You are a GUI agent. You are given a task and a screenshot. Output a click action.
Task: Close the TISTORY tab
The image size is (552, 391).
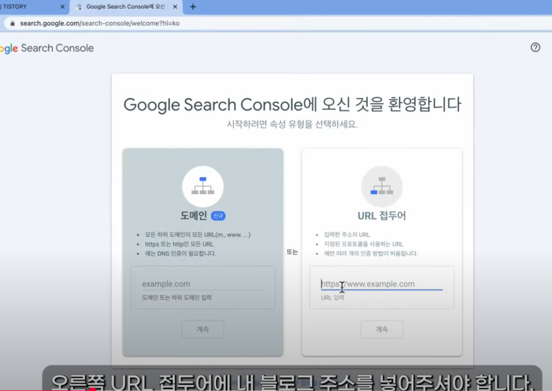tap(63, 7)
